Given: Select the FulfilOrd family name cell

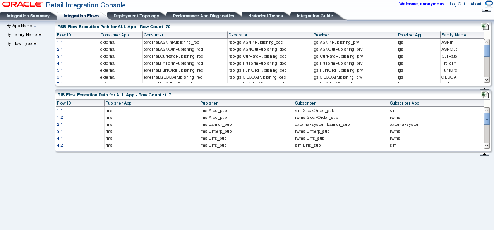Looking at the screenshot, I should pos(462,70).
